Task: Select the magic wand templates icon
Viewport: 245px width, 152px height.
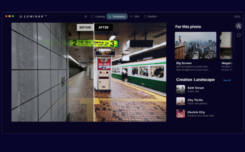Action: point(238,26)
